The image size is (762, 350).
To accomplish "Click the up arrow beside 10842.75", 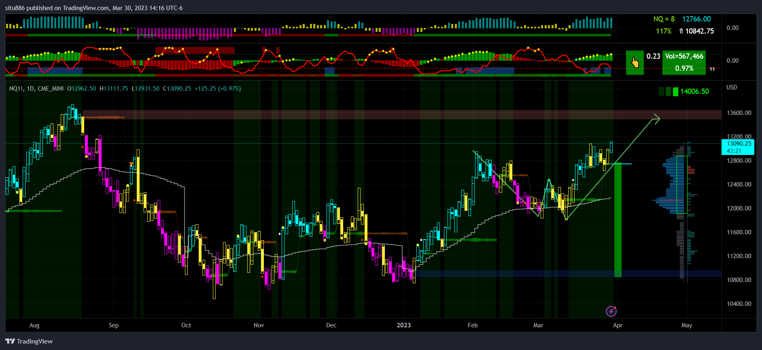I will click(681, 31).
